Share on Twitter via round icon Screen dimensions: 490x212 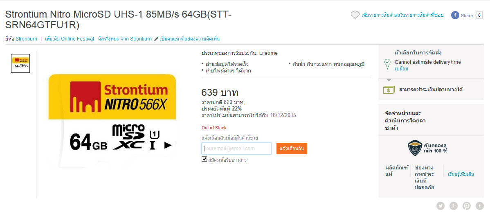(441, 206)
